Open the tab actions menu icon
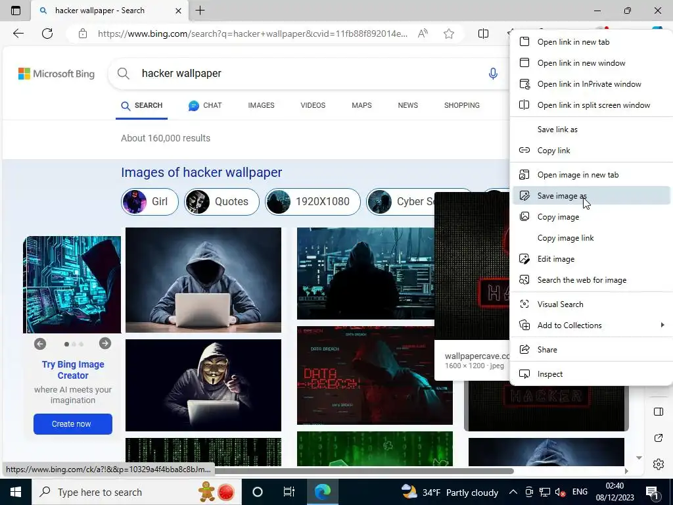This screenshot has height=505, width=673. (16, 11)
